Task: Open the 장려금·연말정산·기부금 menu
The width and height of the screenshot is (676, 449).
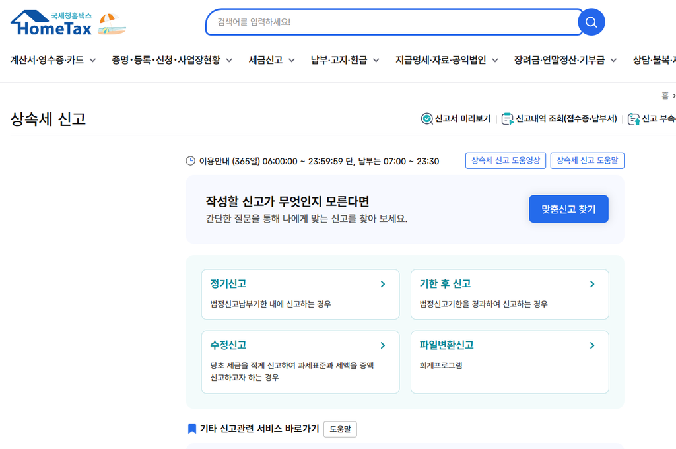Action: tap(559, 60)
